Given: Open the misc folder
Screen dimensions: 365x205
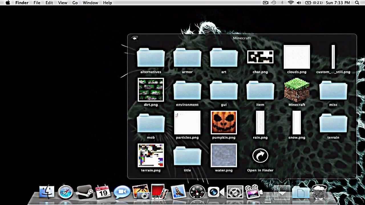Looking at the screenshot, I should tap(333, 91).
